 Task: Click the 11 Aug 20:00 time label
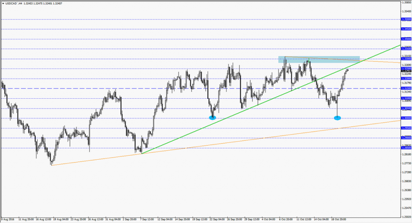coord(26,219)
